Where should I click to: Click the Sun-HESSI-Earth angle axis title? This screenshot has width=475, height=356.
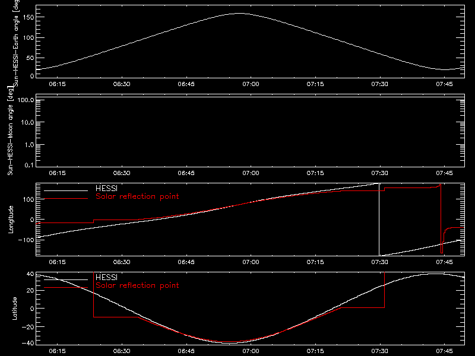click(16, 43)
